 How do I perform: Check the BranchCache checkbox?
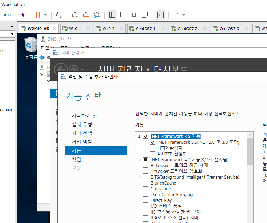(x=146, y=183)
